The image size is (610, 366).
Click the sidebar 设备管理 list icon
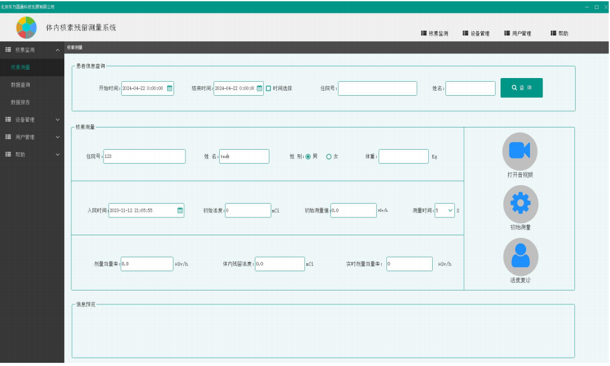coord(8,120)
